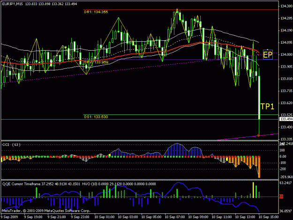Click the 133.905 price scale value
Image resolution: width=293 pixels, height=220 pixels.
tap(286, 67)
